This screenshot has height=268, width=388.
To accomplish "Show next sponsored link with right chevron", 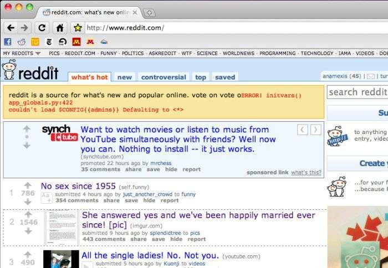I will pos(316,130).
